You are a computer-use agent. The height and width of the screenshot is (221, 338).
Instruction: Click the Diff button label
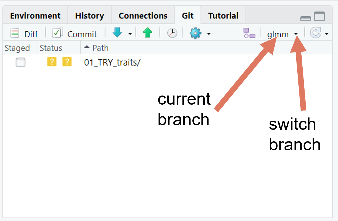coord(31,34)
